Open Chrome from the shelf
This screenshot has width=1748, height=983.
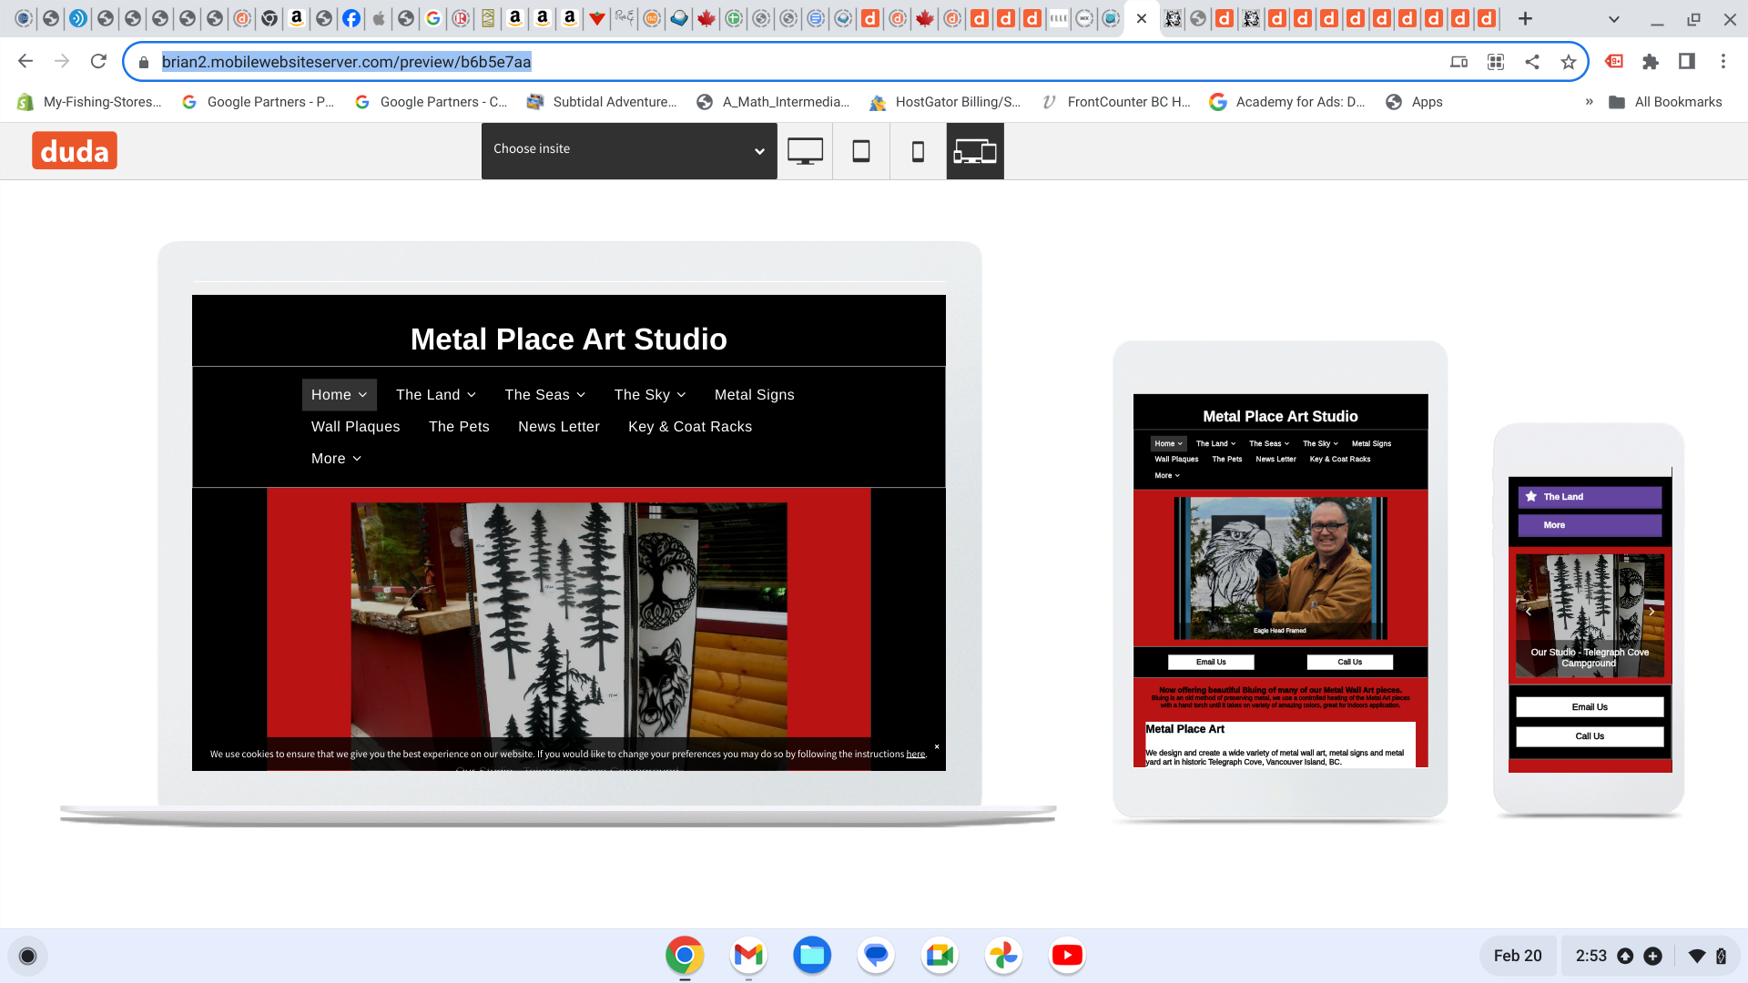685,956
